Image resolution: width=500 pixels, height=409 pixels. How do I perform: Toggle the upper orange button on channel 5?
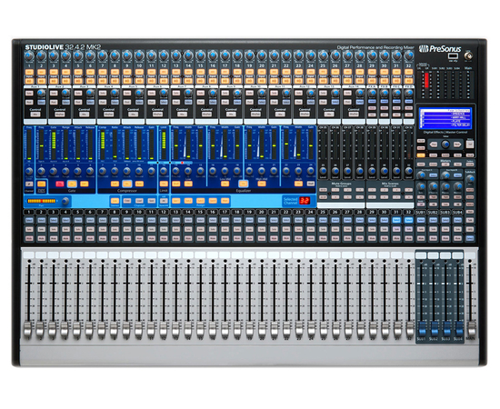(78, 72)
